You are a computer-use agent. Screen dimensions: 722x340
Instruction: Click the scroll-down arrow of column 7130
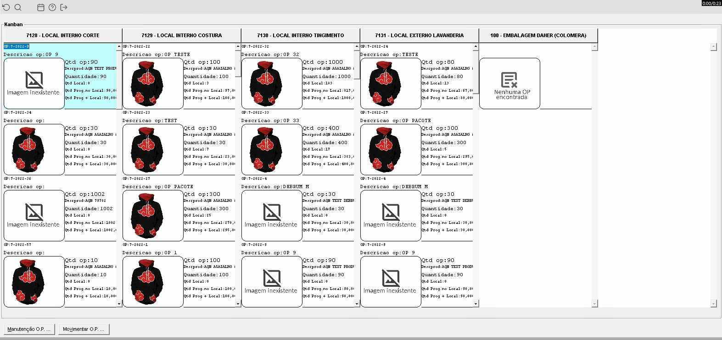[357, 304]
